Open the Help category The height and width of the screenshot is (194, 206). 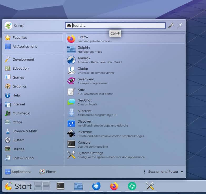pyautogui.click(x=33, y=95)
